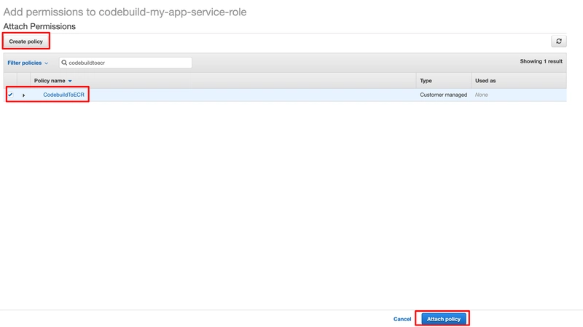Image resolution: width=583 pixels, height=327 pixels.
Task: Open the Filter policies dropdown
Action: click(28, 63)
